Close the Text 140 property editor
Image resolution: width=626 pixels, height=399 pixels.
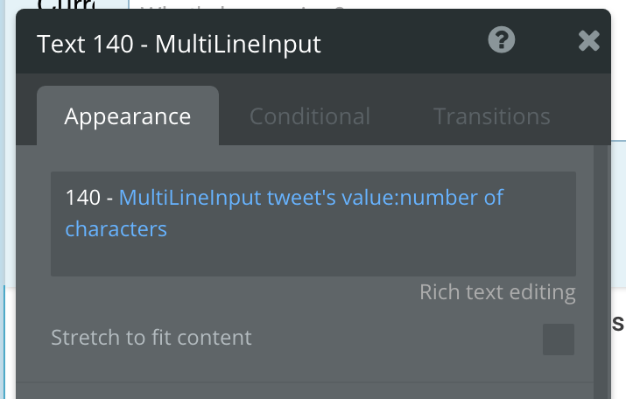click(x=589, y=41)
